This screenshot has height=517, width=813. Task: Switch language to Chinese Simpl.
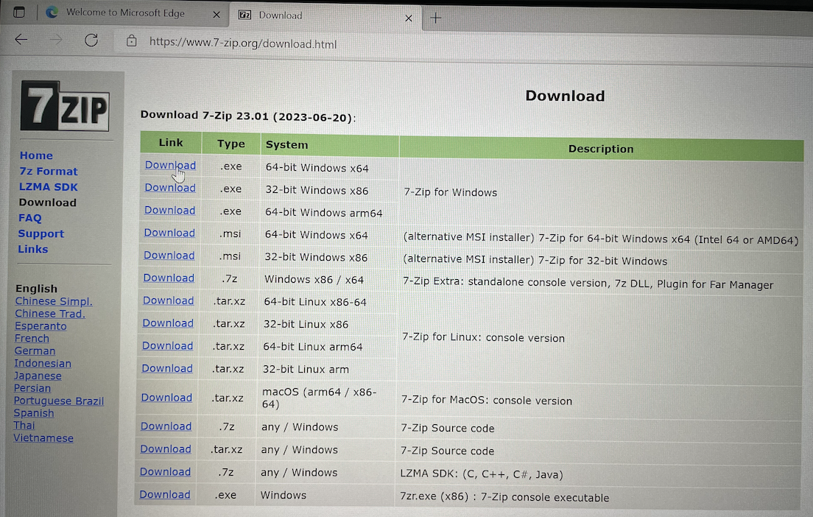[54, 301]
